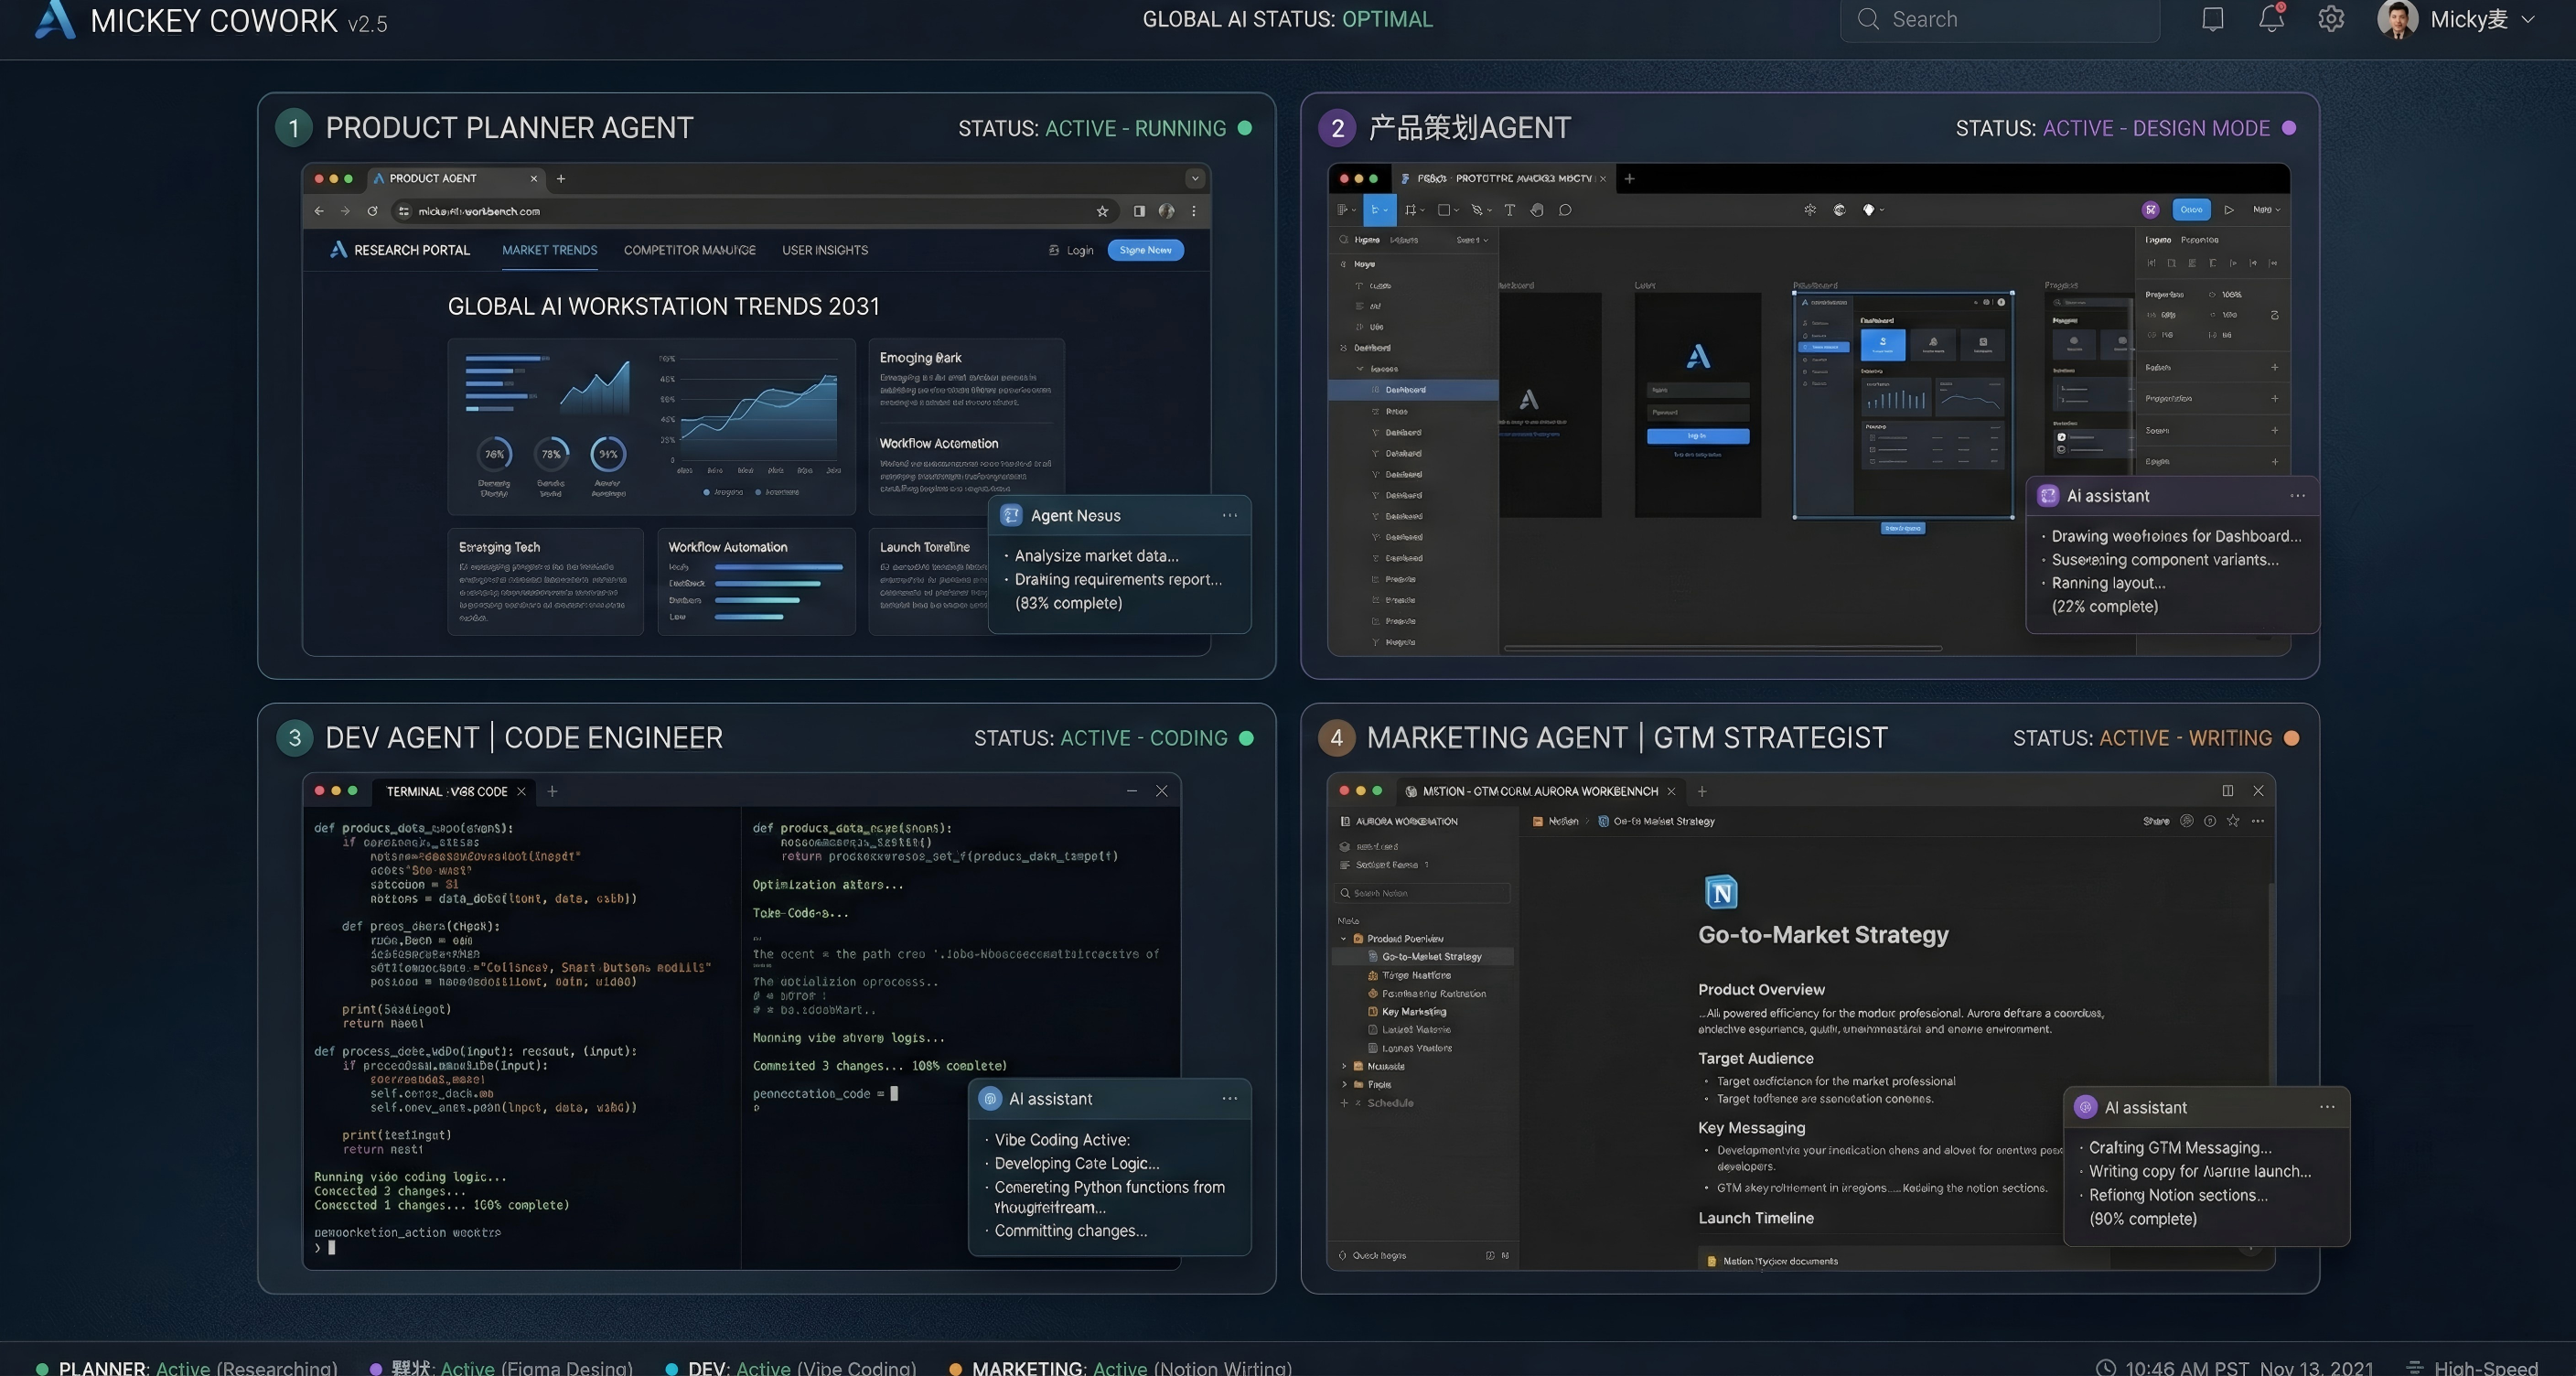Toggle the browser side panel icon

point(1139,211)
